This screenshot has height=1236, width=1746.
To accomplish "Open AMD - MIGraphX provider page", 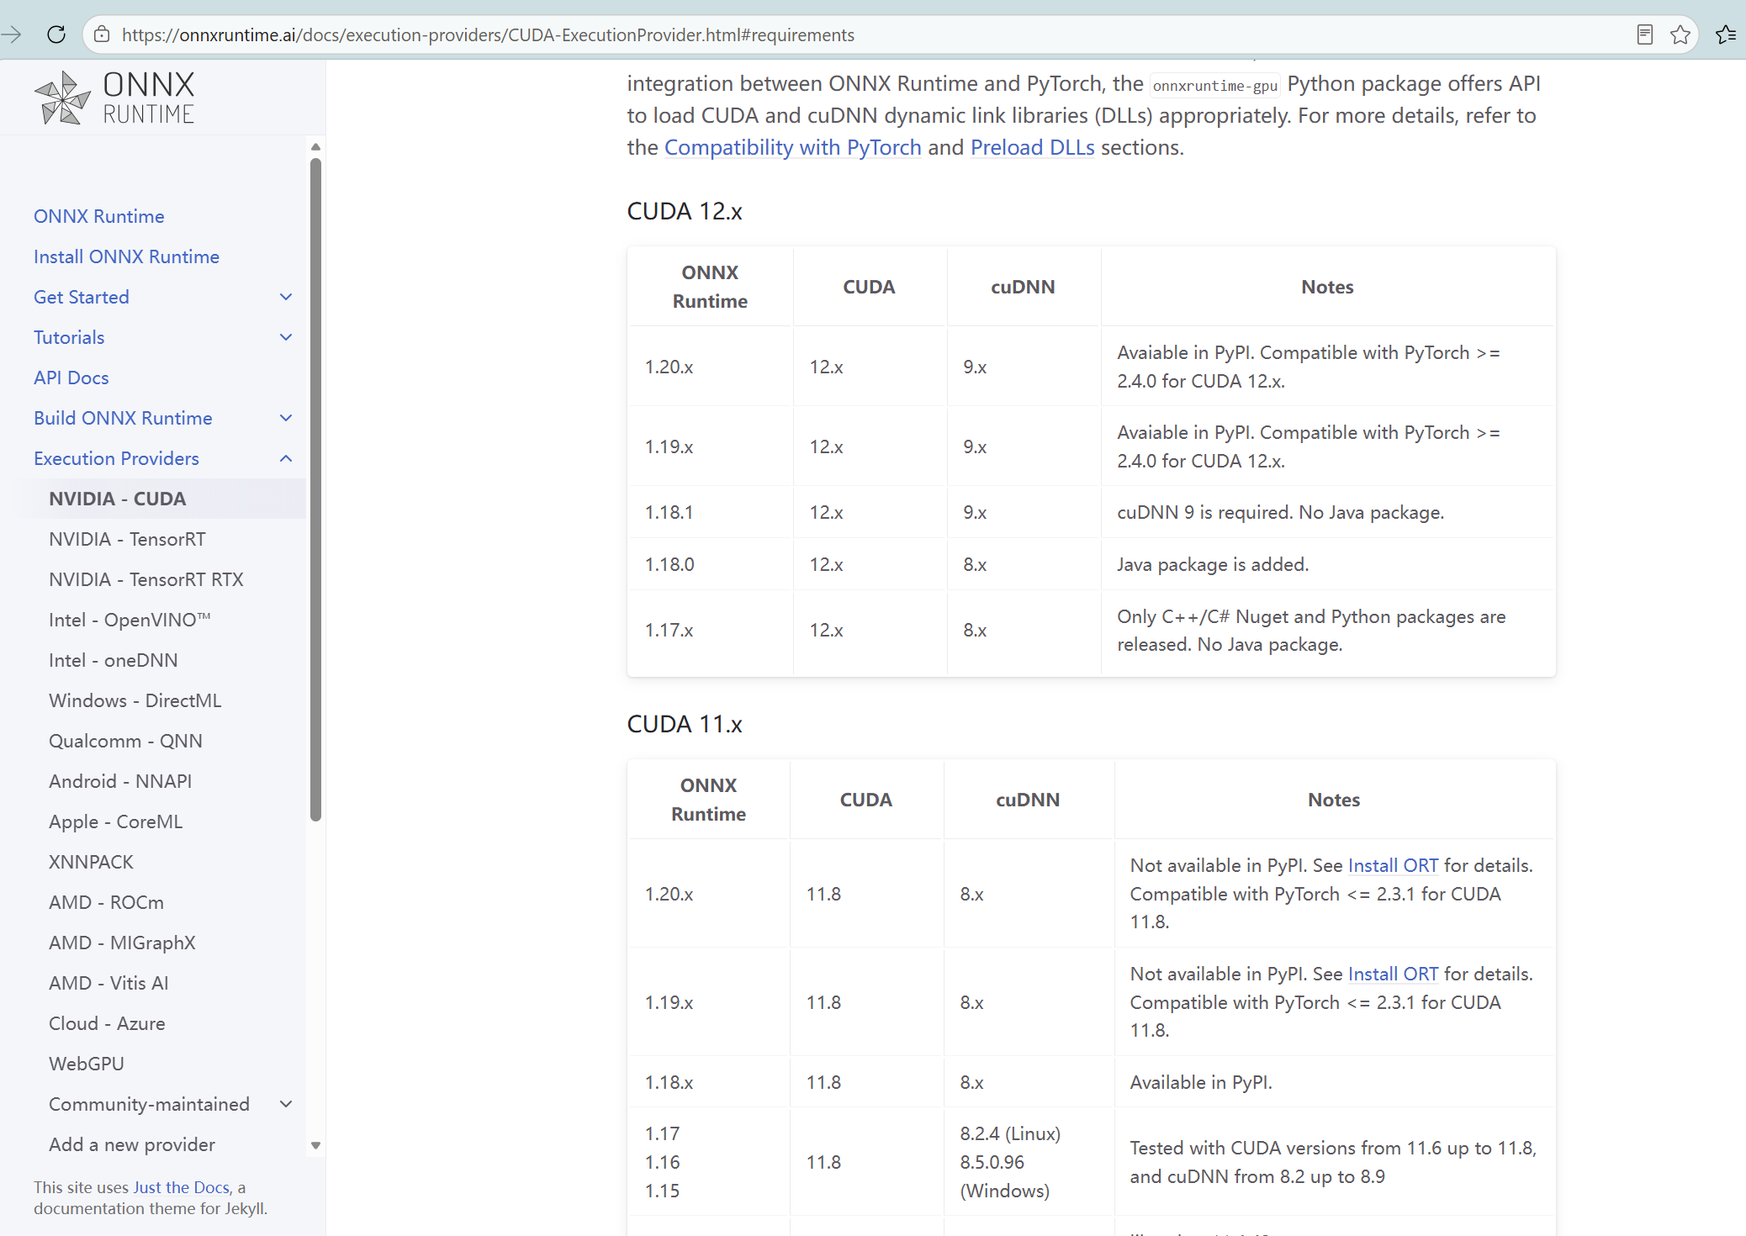I will point(122,943).
